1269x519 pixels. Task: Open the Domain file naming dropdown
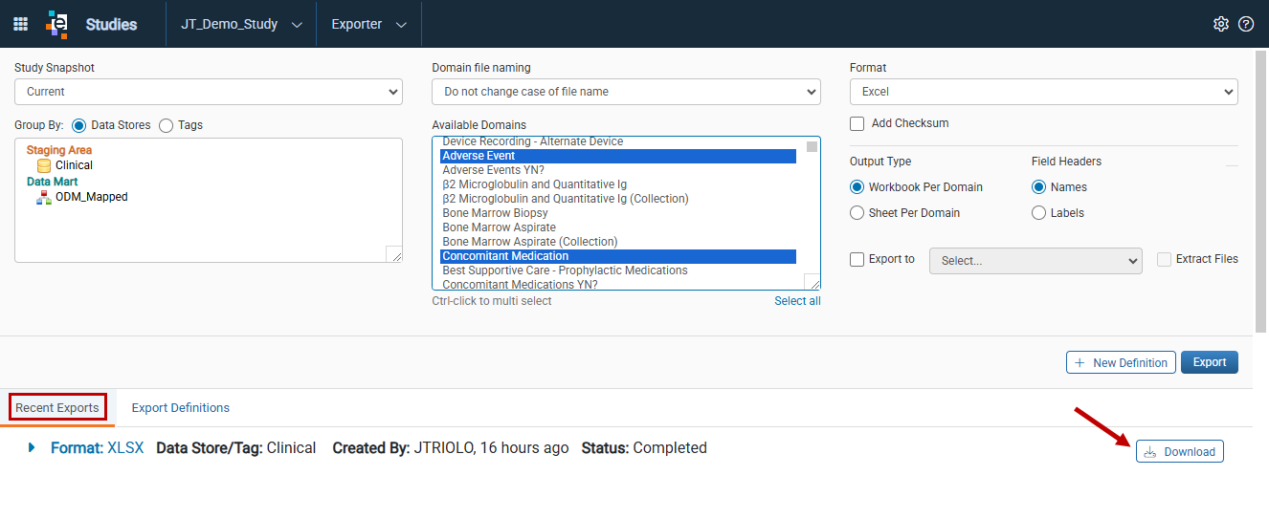[626, 92]
